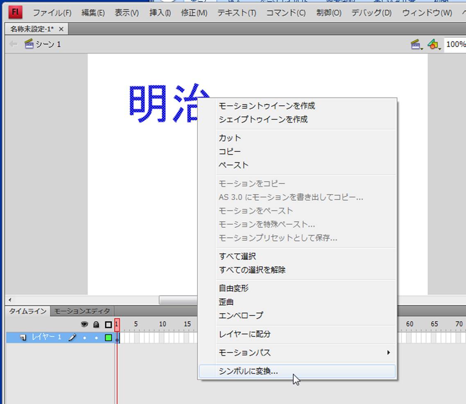Click the eye icon in the timeline header

click(x=84, y=324)
